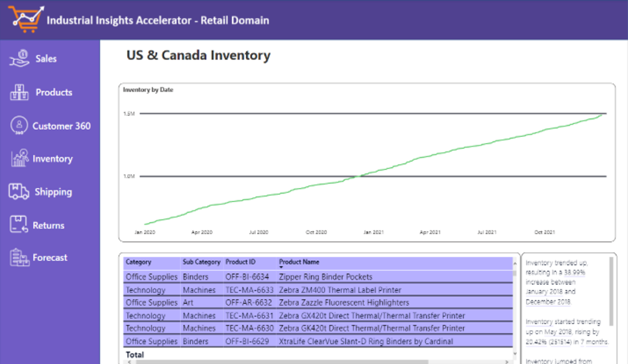The height and width of the screenshot is (364, 628).
Task: Click table horizontal scroll left arrow
Action: coord(129,362)
